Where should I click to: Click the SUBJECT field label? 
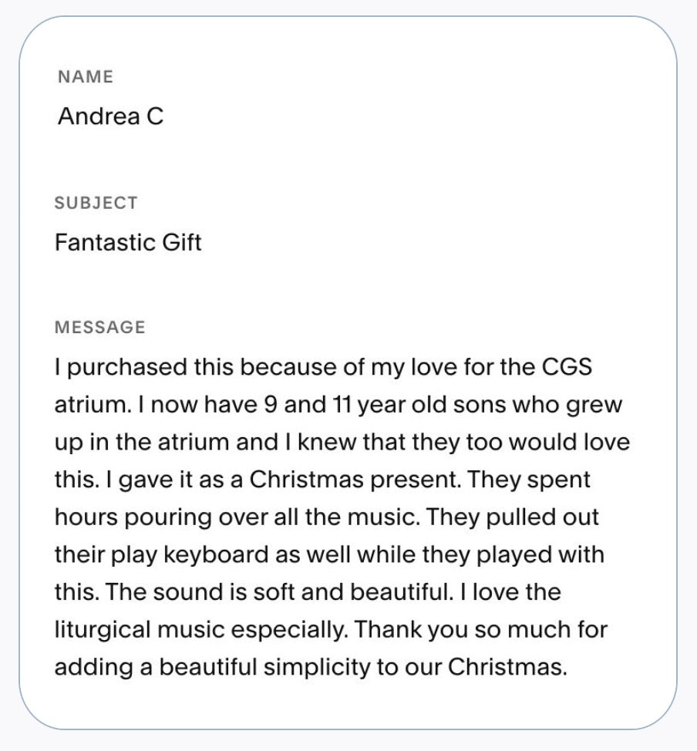96,204
